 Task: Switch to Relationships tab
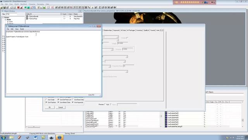tap(108, 30)
